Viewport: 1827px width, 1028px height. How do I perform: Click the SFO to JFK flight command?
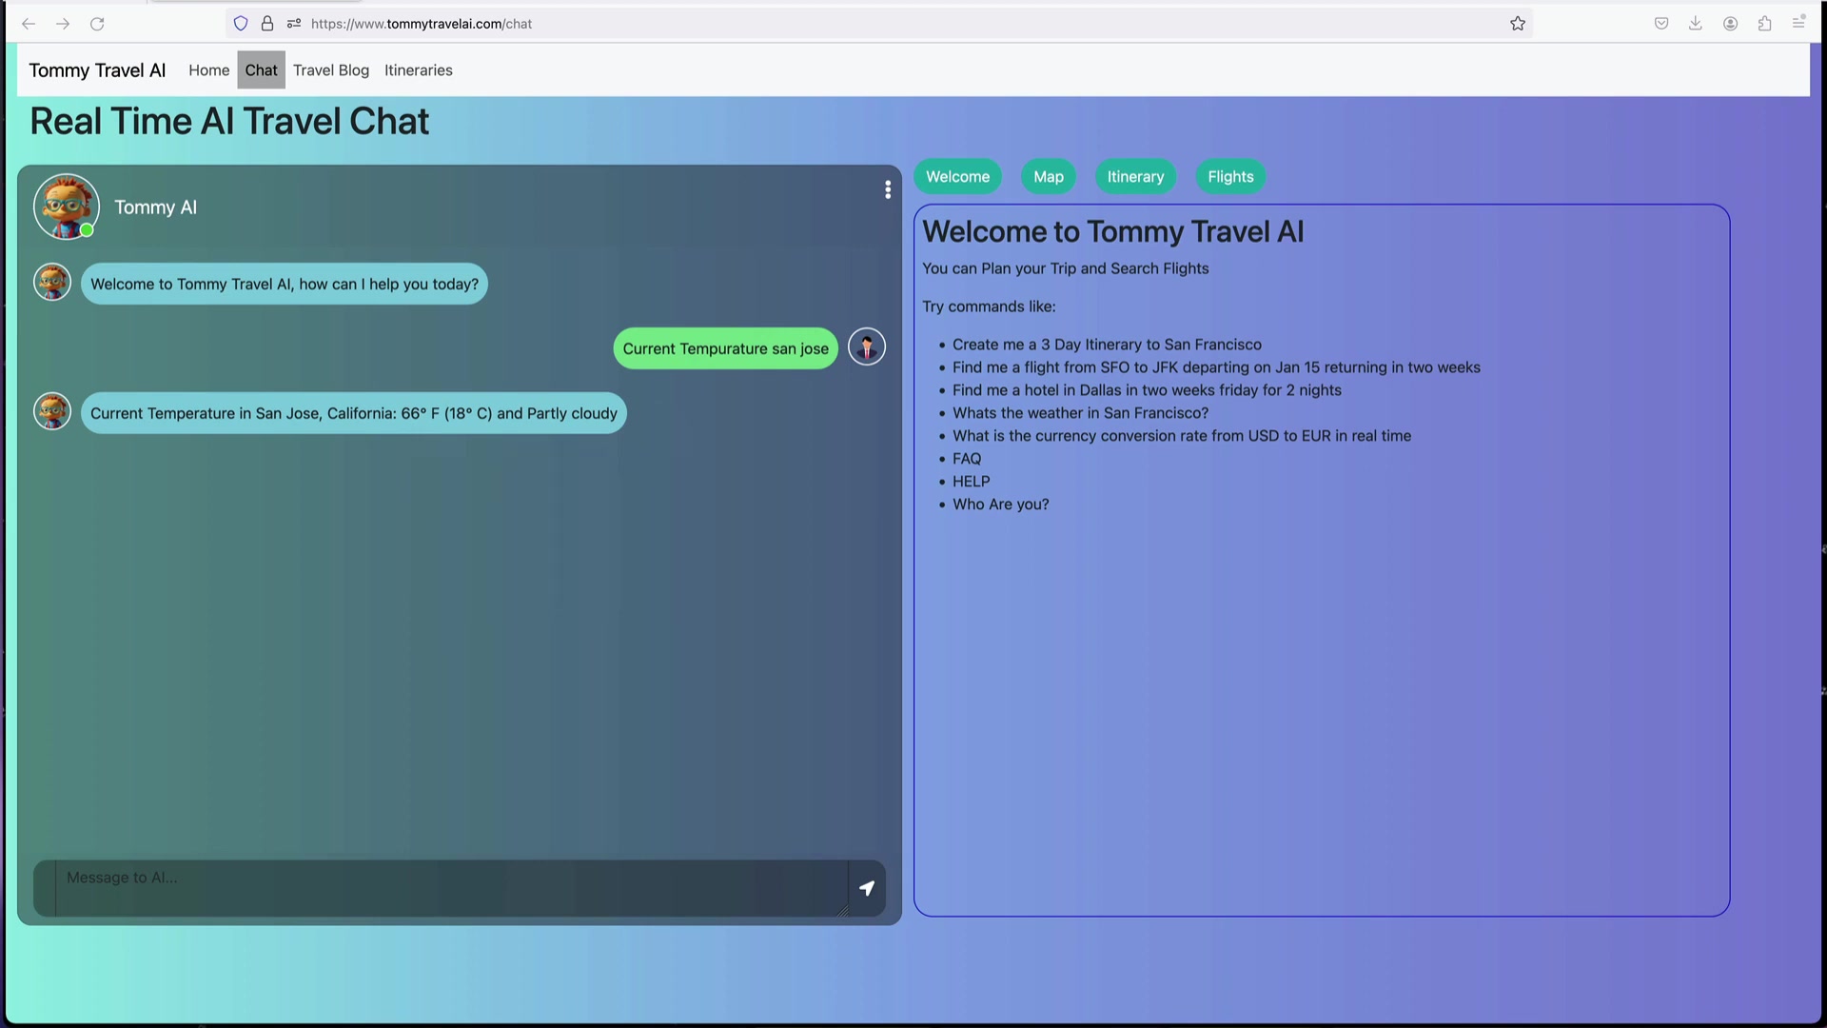point(1216,367)
